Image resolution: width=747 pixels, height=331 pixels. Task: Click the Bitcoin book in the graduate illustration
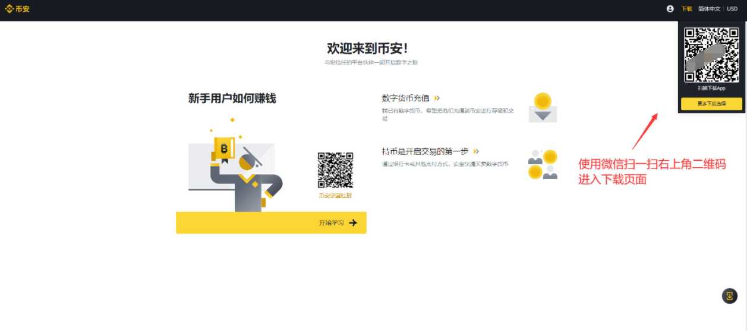tap(224, 148)
